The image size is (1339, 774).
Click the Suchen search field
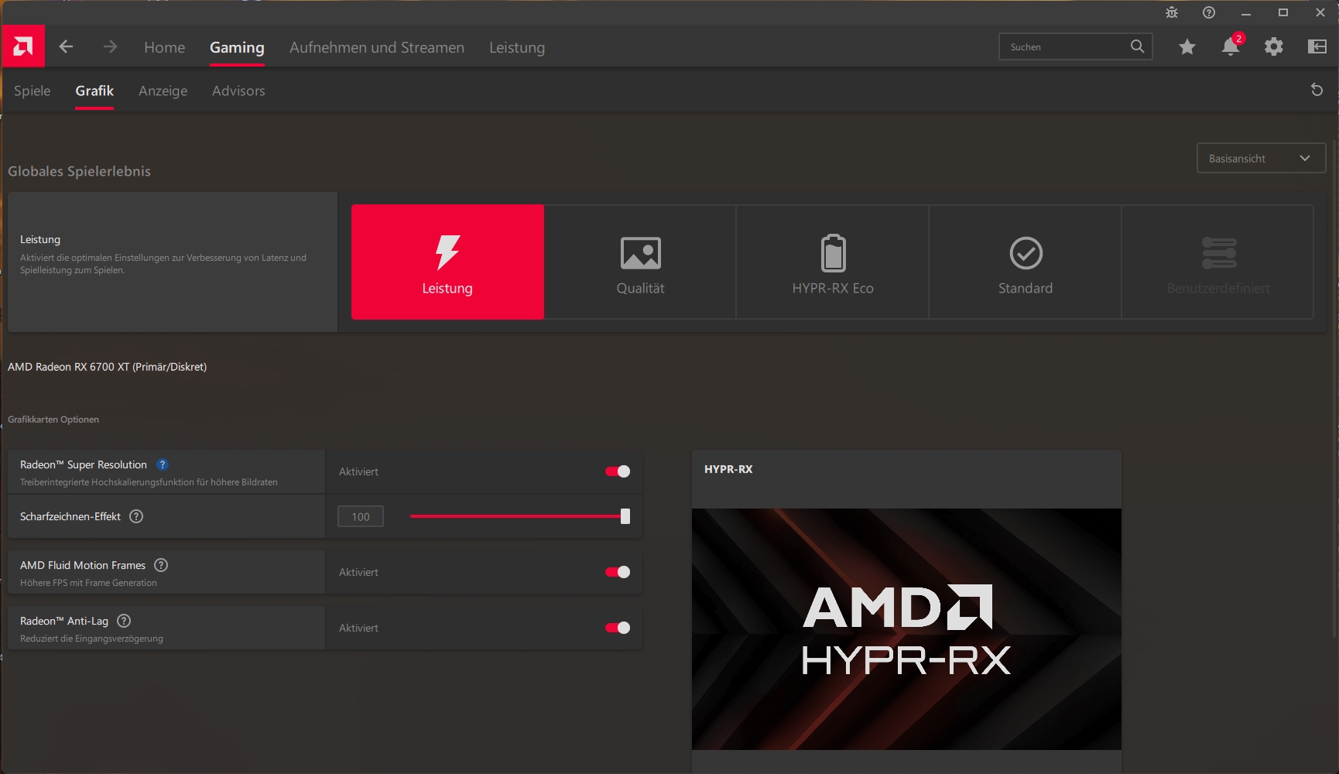[1076, 46]
